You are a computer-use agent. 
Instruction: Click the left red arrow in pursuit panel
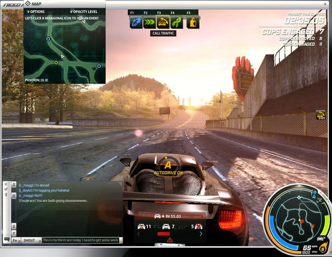(138, 234)
